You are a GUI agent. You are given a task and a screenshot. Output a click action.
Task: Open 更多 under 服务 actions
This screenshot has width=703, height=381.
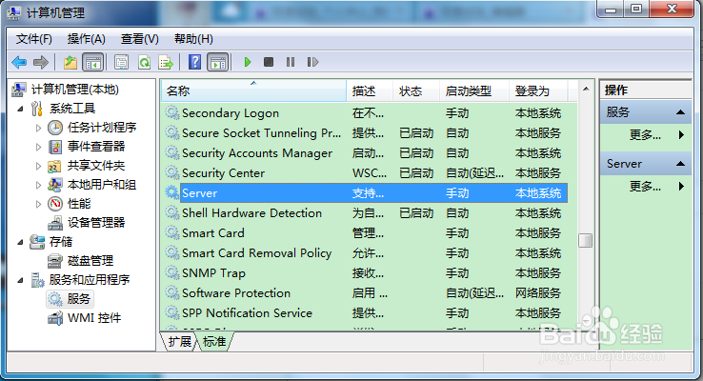pos(645,134)
